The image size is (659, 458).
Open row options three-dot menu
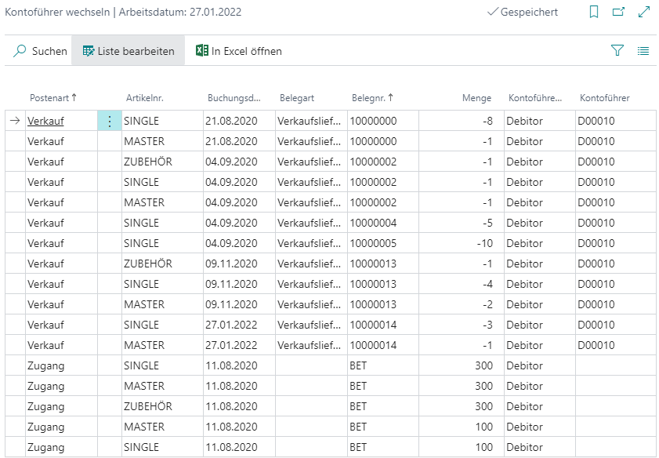coord(109,122)
